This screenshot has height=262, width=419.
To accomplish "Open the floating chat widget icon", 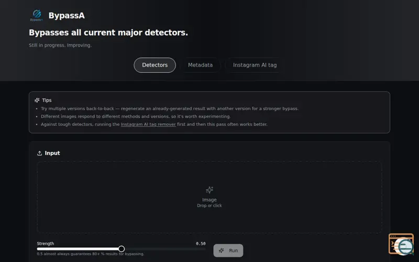I will [x=401, y=244].
